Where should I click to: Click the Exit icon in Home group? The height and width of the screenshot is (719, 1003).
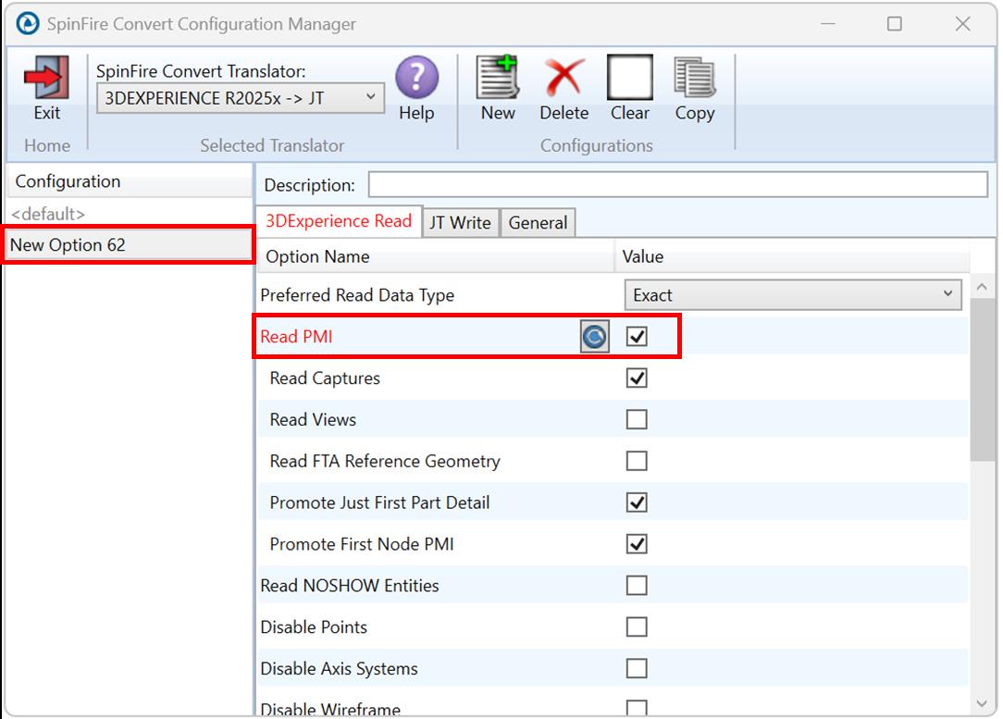tap(46, 78)
